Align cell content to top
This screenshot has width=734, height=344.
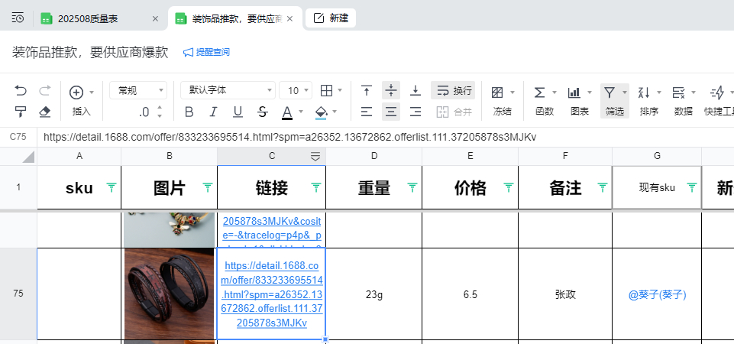[x=367, y=90]
